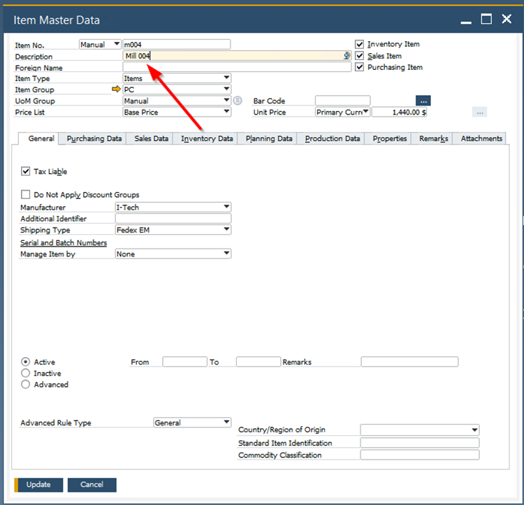Screen dimensions: 524x505
Task: Click the To date field
Action: [x=258, y=362]
